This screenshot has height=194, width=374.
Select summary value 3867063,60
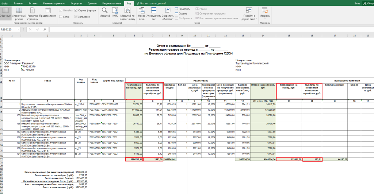coord(81,187)
